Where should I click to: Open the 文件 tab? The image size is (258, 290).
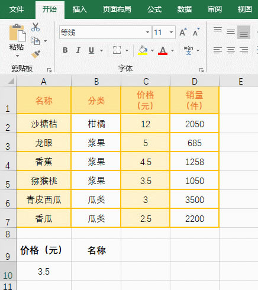[x=17, y=9]
